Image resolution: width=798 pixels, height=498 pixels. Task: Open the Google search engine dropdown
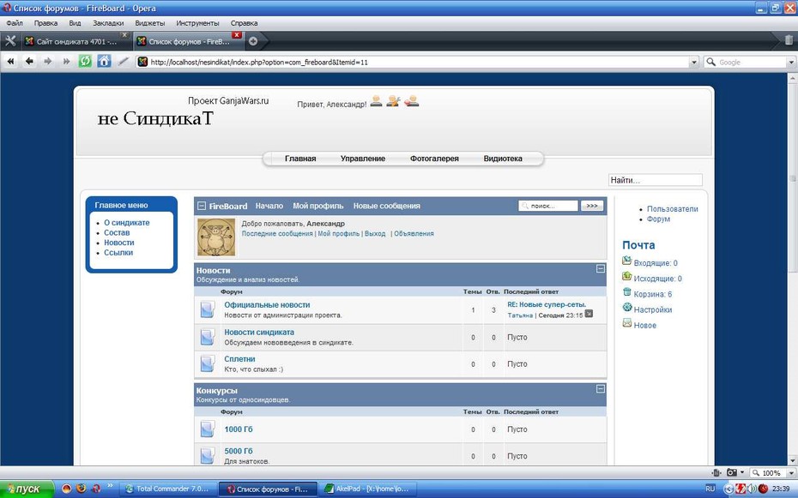coord(791,62)
